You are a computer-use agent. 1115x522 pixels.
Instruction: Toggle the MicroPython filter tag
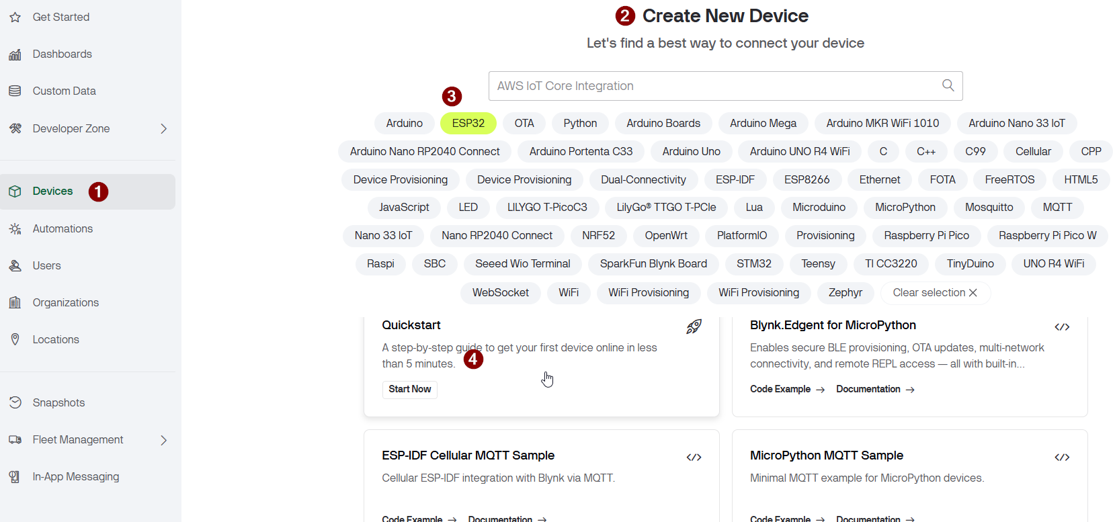905,208
